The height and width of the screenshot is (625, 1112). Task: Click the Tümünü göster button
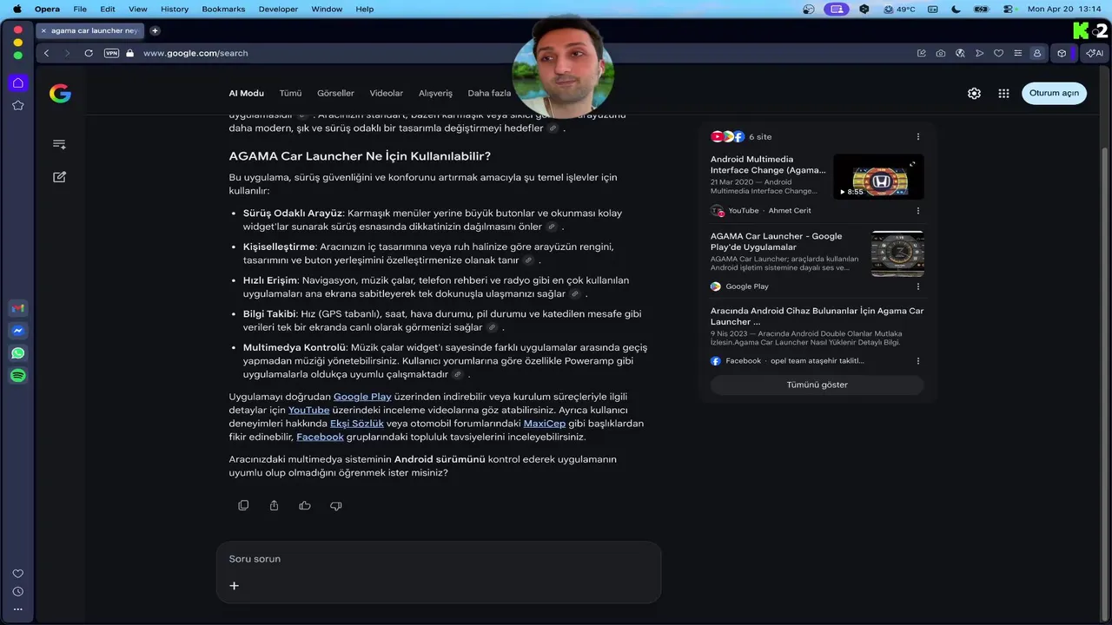tap(817, 385)
